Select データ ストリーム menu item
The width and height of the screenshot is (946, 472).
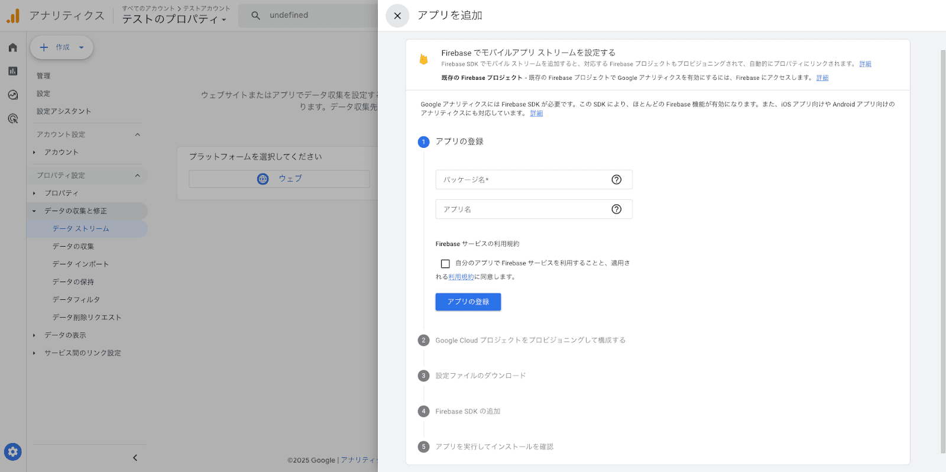[x=88, y=229]
